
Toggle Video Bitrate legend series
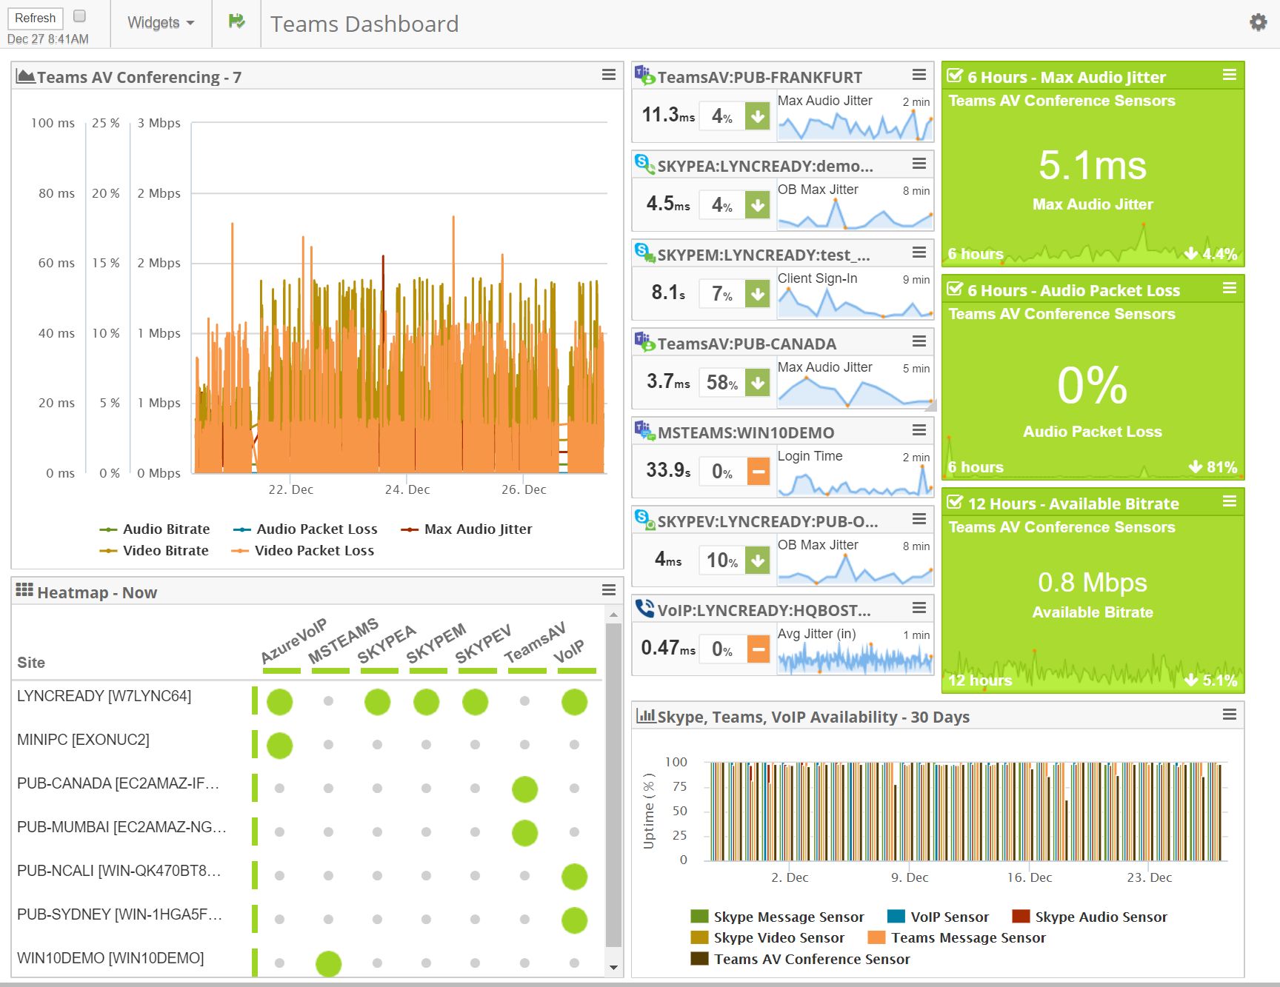coord(154,551)
